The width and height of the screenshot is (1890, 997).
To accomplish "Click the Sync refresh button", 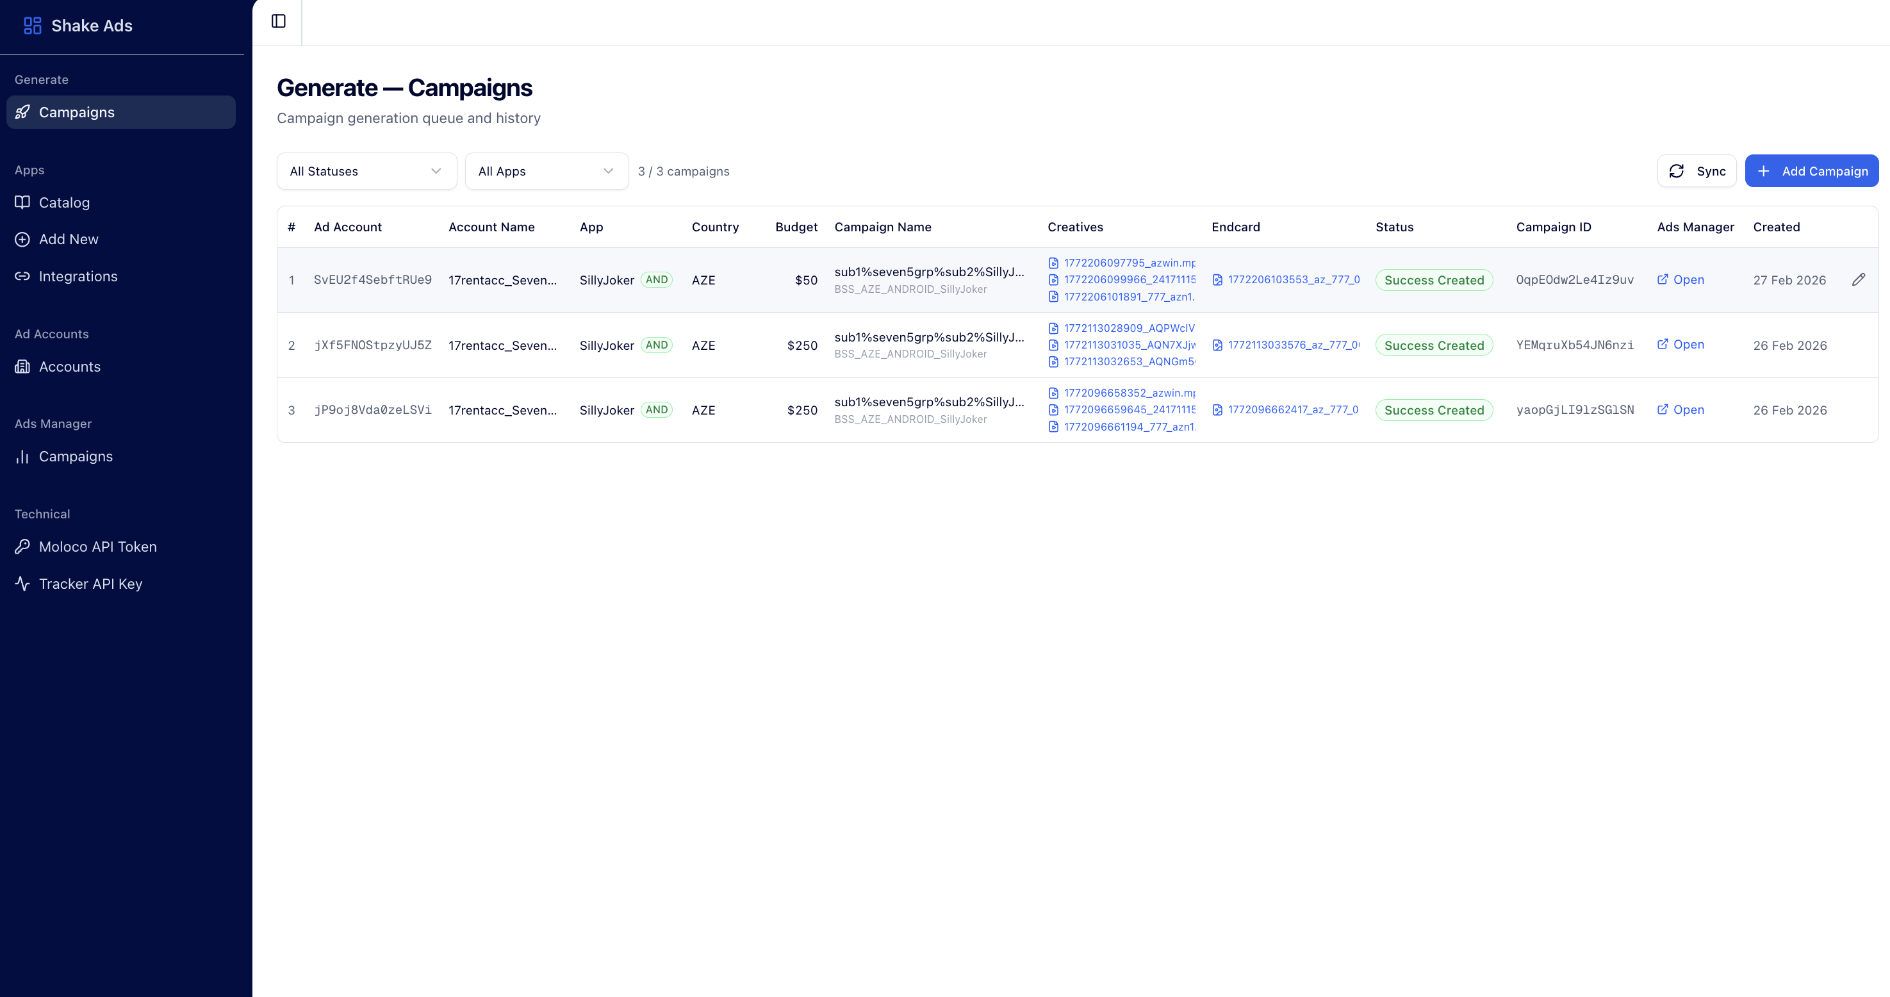I will (1697, 171).
